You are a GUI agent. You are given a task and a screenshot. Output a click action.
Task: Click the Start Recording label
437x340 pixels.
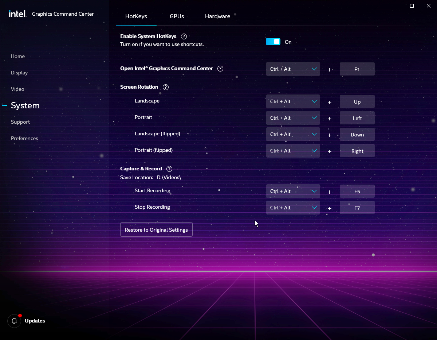(153, 191)
